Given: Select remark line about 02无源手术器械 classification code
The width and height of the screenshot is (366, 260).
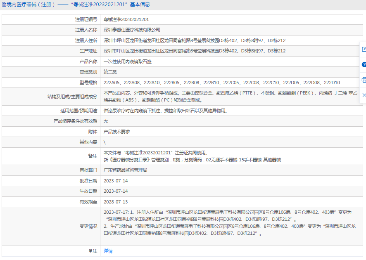Looking at the screenshot, I should pos(193,160).
